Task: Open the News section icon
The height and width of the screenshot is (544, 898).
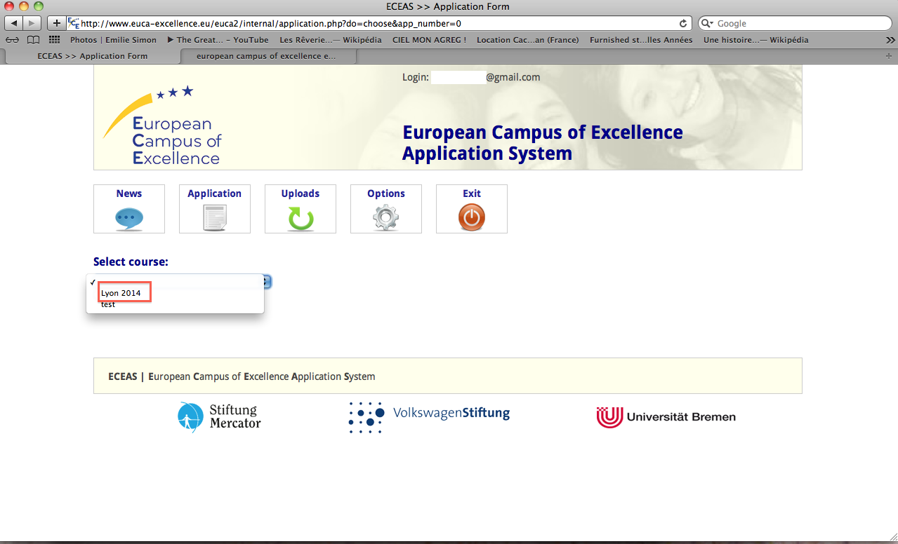Action: click(x=129, y=219)
